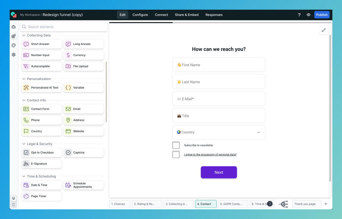
Task: Open help via the question mark icon
Action: tap(299, 15)
